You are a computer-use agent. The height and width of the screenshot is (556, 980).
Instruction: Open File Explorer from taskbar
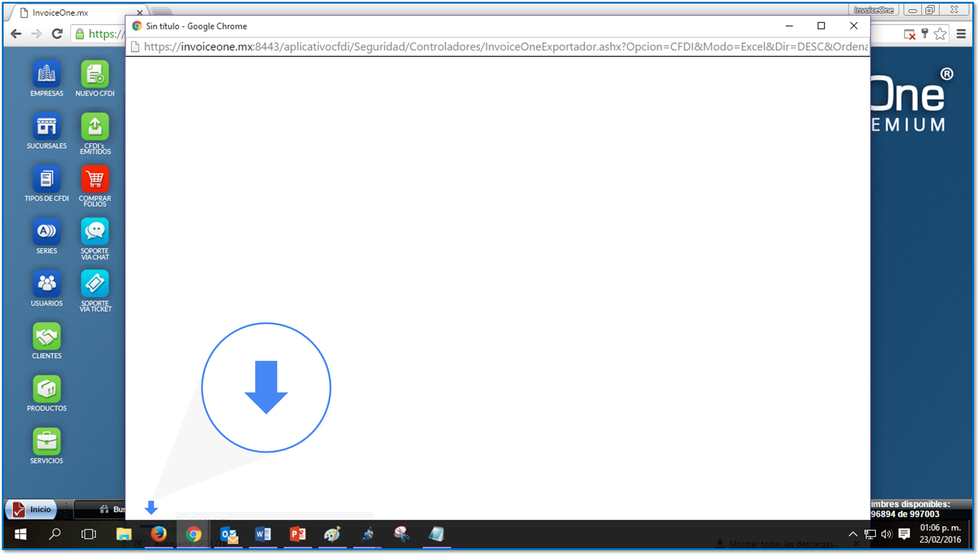pos(123,534)
